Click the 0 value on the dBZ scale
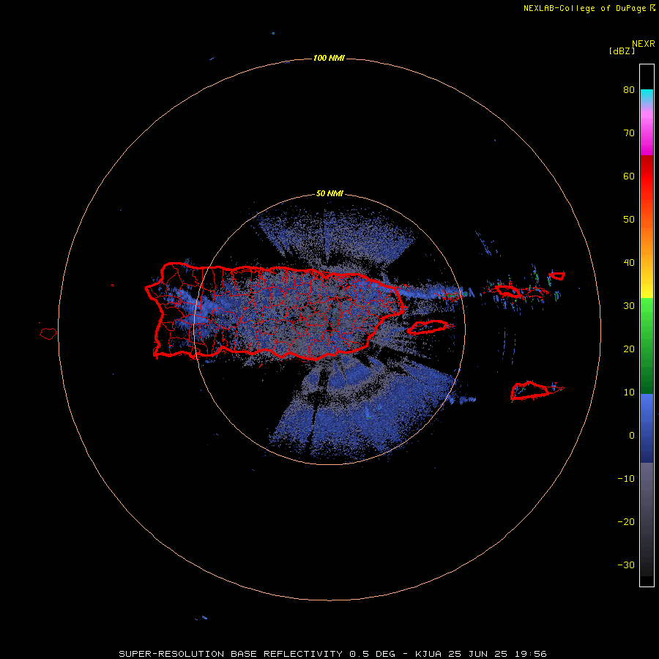 (632, 436)
